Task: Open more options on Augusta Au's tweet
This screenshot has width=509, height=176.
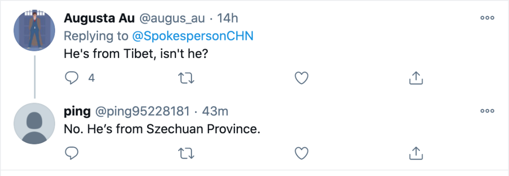Action: pos(487,18)
